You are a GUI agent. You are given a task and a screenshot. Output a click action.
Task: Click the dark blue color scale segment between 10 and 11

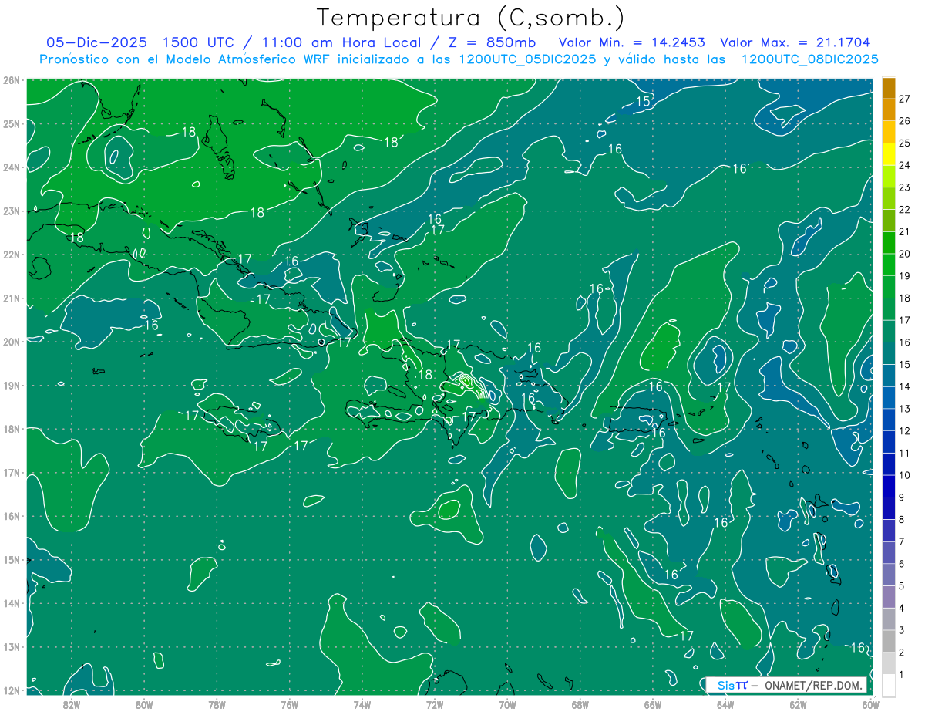coord(889,464)
